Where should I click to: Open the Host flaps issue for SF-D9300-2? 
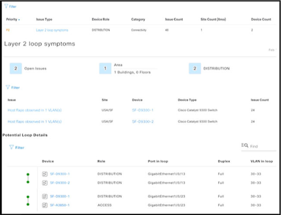34,122
